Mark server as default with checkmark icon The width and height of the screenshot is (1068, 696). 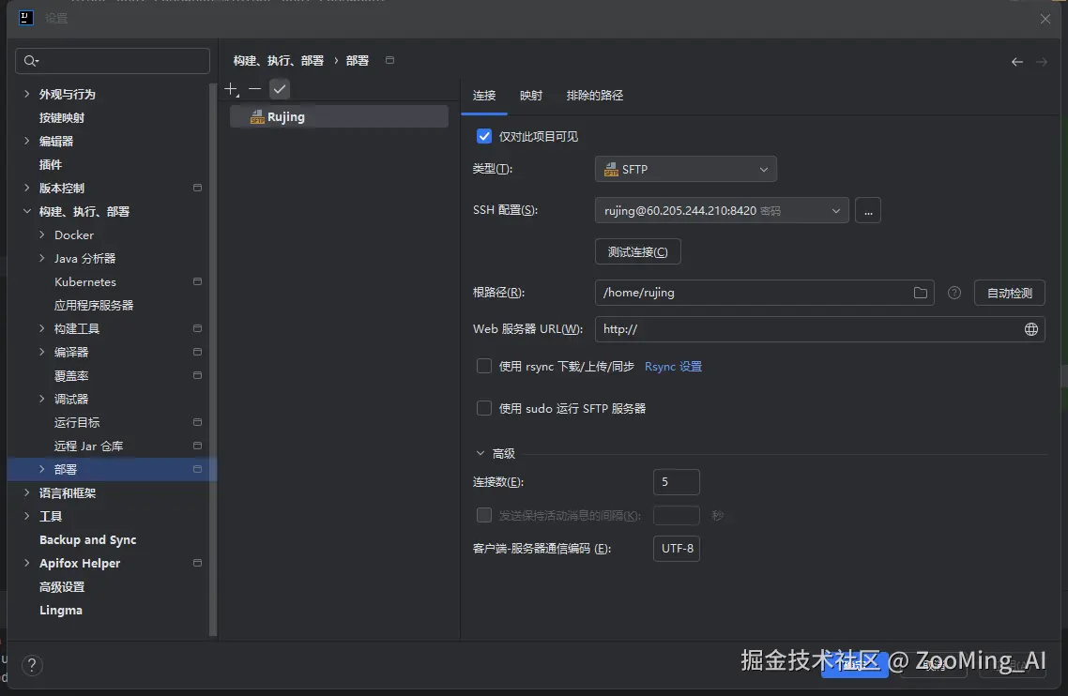coord(280,89)
